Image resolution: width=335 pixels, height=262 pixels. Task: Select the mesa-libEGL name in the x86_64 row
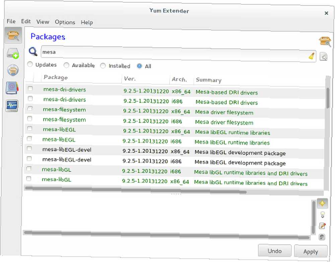(59, 130)
